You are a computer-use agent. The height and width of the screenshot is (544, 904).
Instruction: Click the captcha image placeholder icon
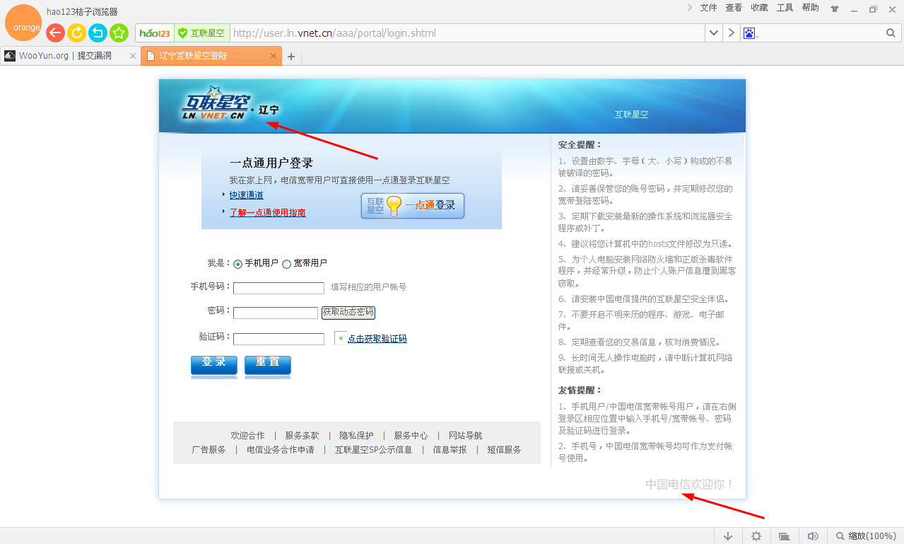[x=341, y=338]
